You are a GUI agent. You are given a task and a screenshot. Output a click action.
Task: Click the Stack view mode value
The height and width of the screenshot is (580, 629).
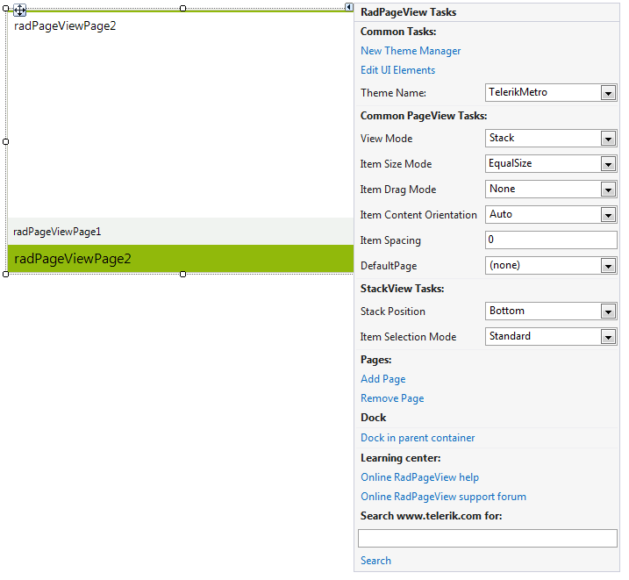pos(502,138)
